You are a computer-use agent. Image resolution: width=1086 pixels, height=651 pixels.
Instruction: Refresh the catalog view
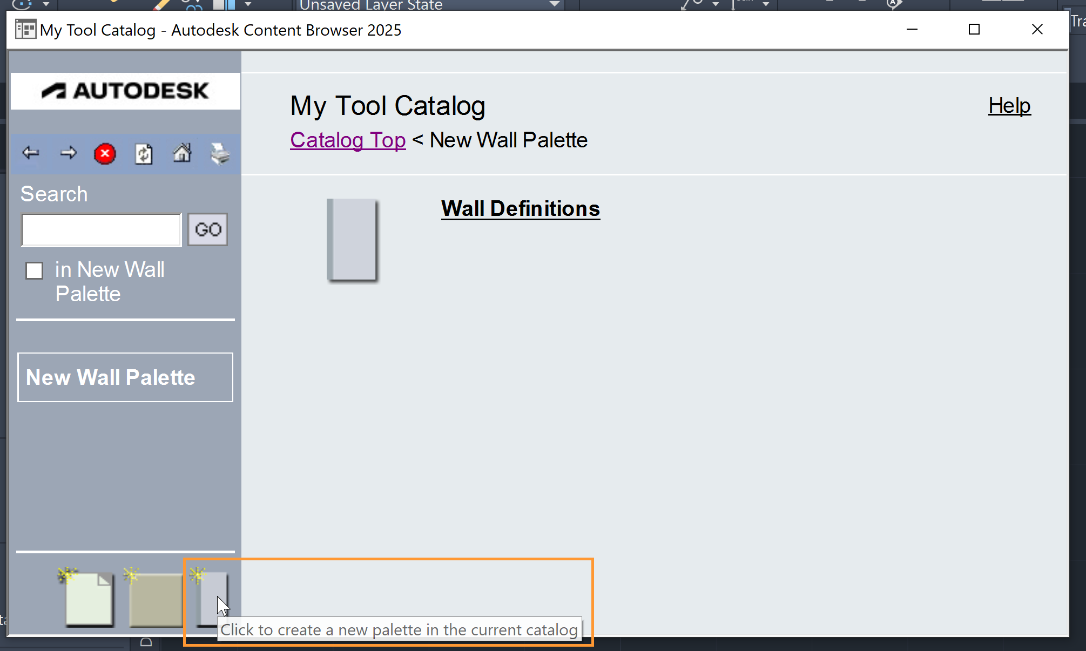click(143, 154)
